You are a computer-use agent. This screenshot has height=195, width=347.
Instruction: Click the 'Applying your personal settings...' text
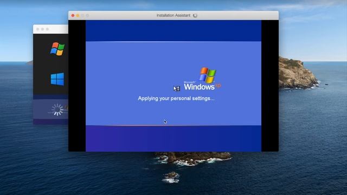click(x=176, y=99)
